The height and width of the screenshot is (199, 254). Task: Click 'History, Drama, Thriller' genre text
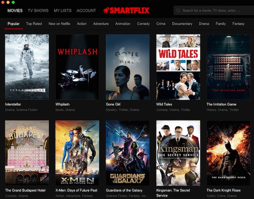click(223, 110)
